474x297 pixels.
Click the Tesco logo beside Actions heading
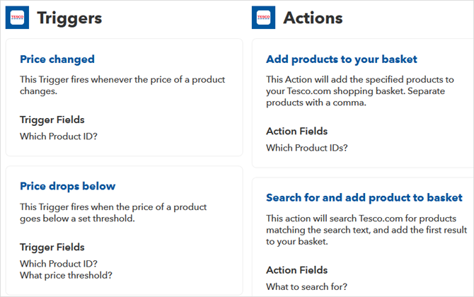click(263, 18)
